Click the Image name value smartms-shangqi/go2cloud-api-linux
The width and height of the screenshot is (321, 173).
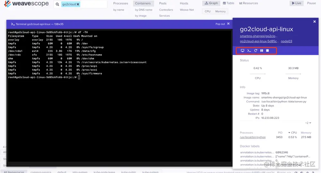coord(284,97)
